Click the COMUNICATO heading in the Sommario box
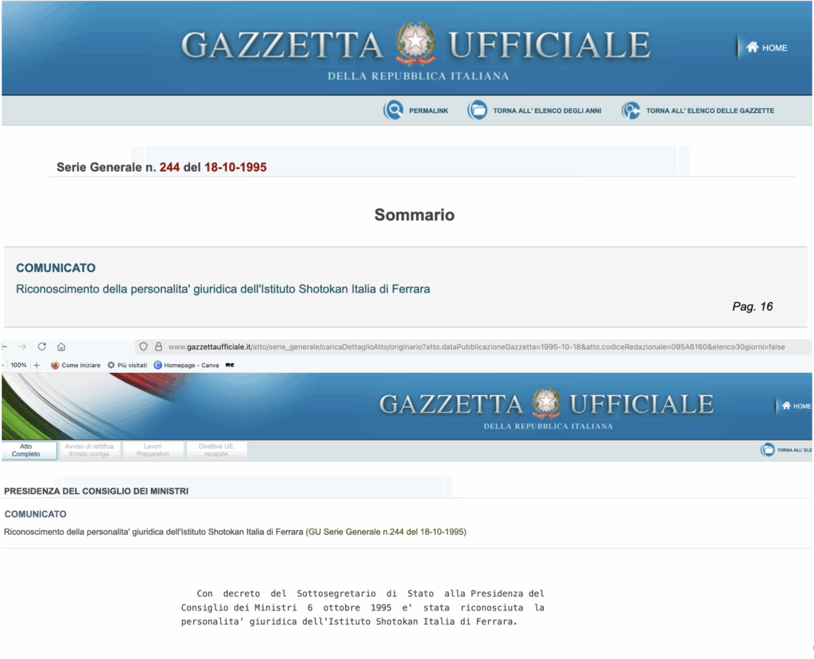Image resolution: width=814 pixels, height=659 pixels. point(56,268)
